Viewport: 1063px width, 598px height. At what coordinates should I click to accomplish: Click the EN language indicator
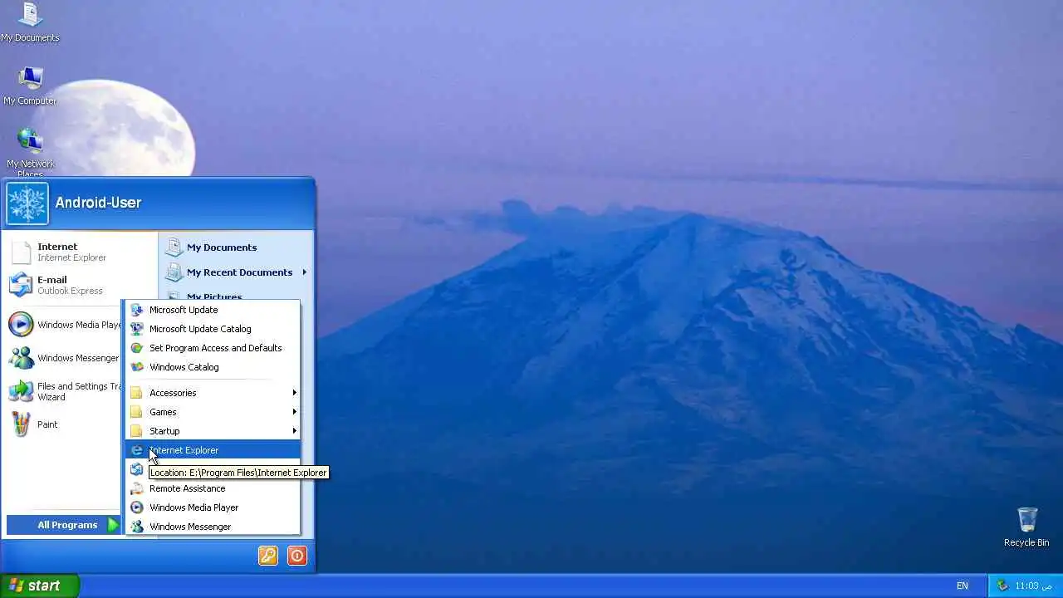point(962,586)
